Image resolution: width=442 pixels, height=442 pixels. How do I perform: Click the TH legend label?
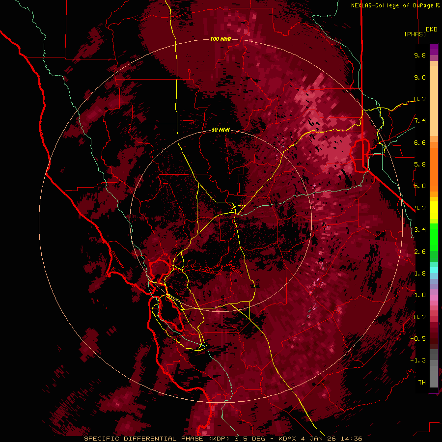(x=422, y=383)
